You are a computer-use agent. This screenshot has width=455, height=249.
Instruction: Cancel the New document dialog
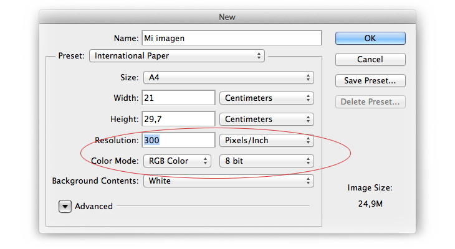(370, 59)
